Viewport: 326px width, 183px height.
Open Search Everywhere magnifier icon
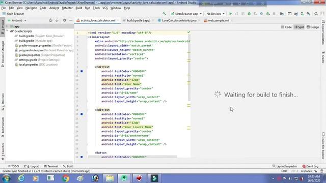[316, 14]
